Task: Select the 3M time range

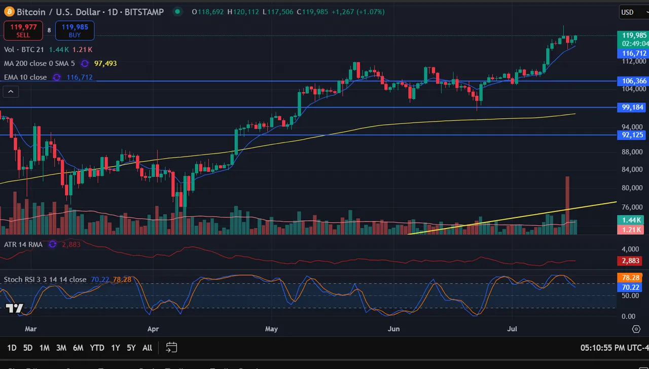Action: [x=61, y=348]
